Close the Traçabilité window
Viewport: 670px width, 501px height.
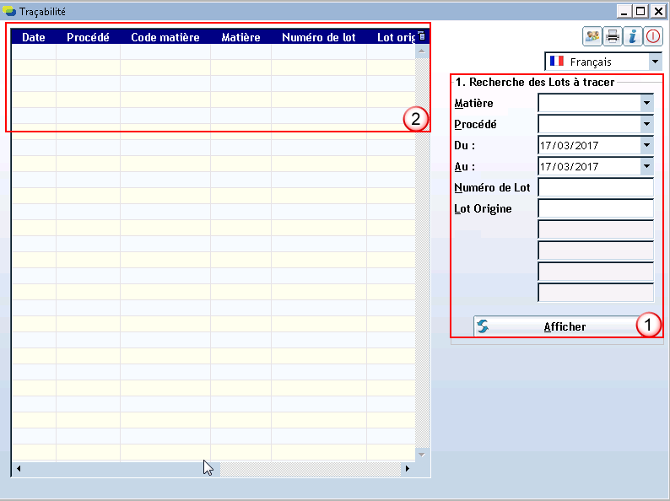[658, 11]
